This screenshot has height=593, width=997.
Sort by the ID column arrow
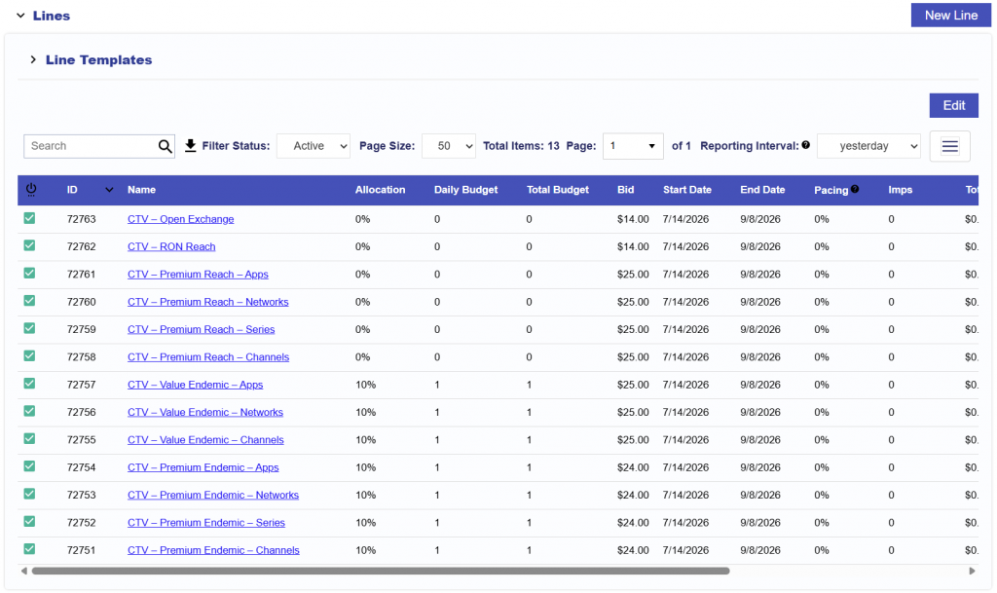tap(109, 190)
